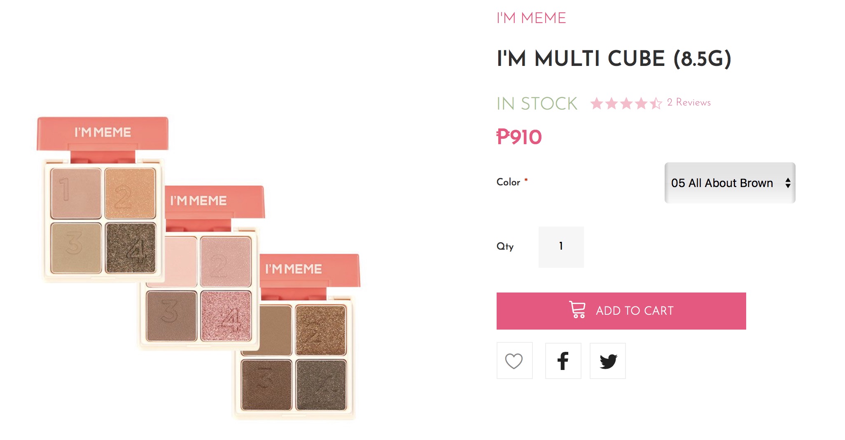
Task: Click the I'M MULTI CUBE product title
Action: point(614,59)
